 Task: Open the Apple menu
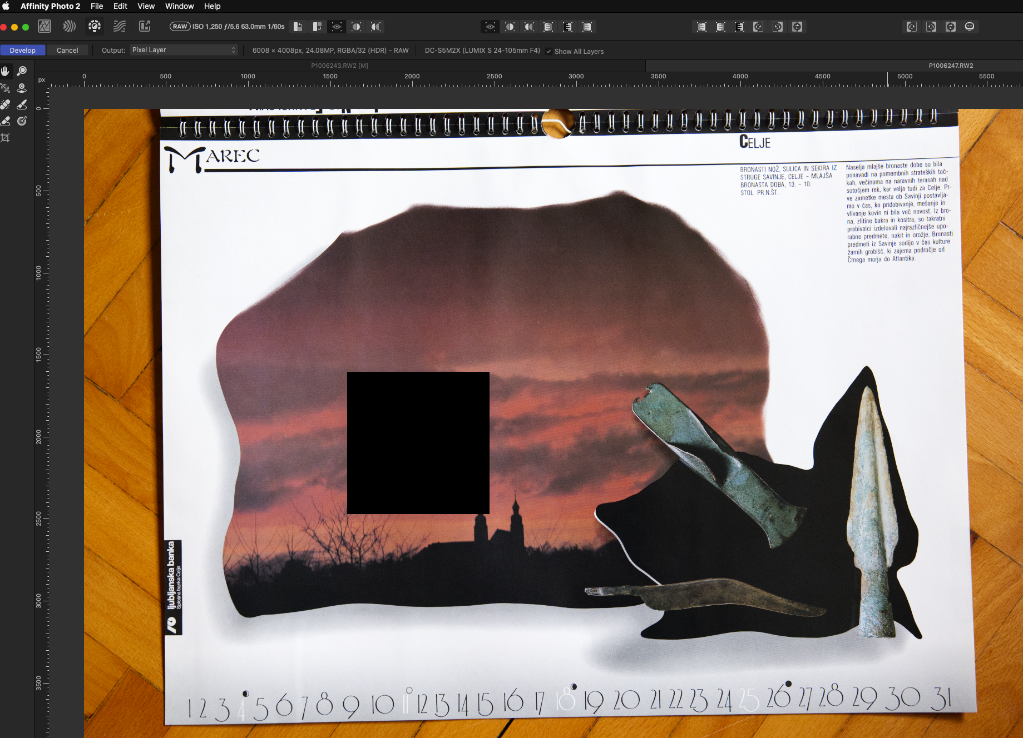click(x=6, y=6)
